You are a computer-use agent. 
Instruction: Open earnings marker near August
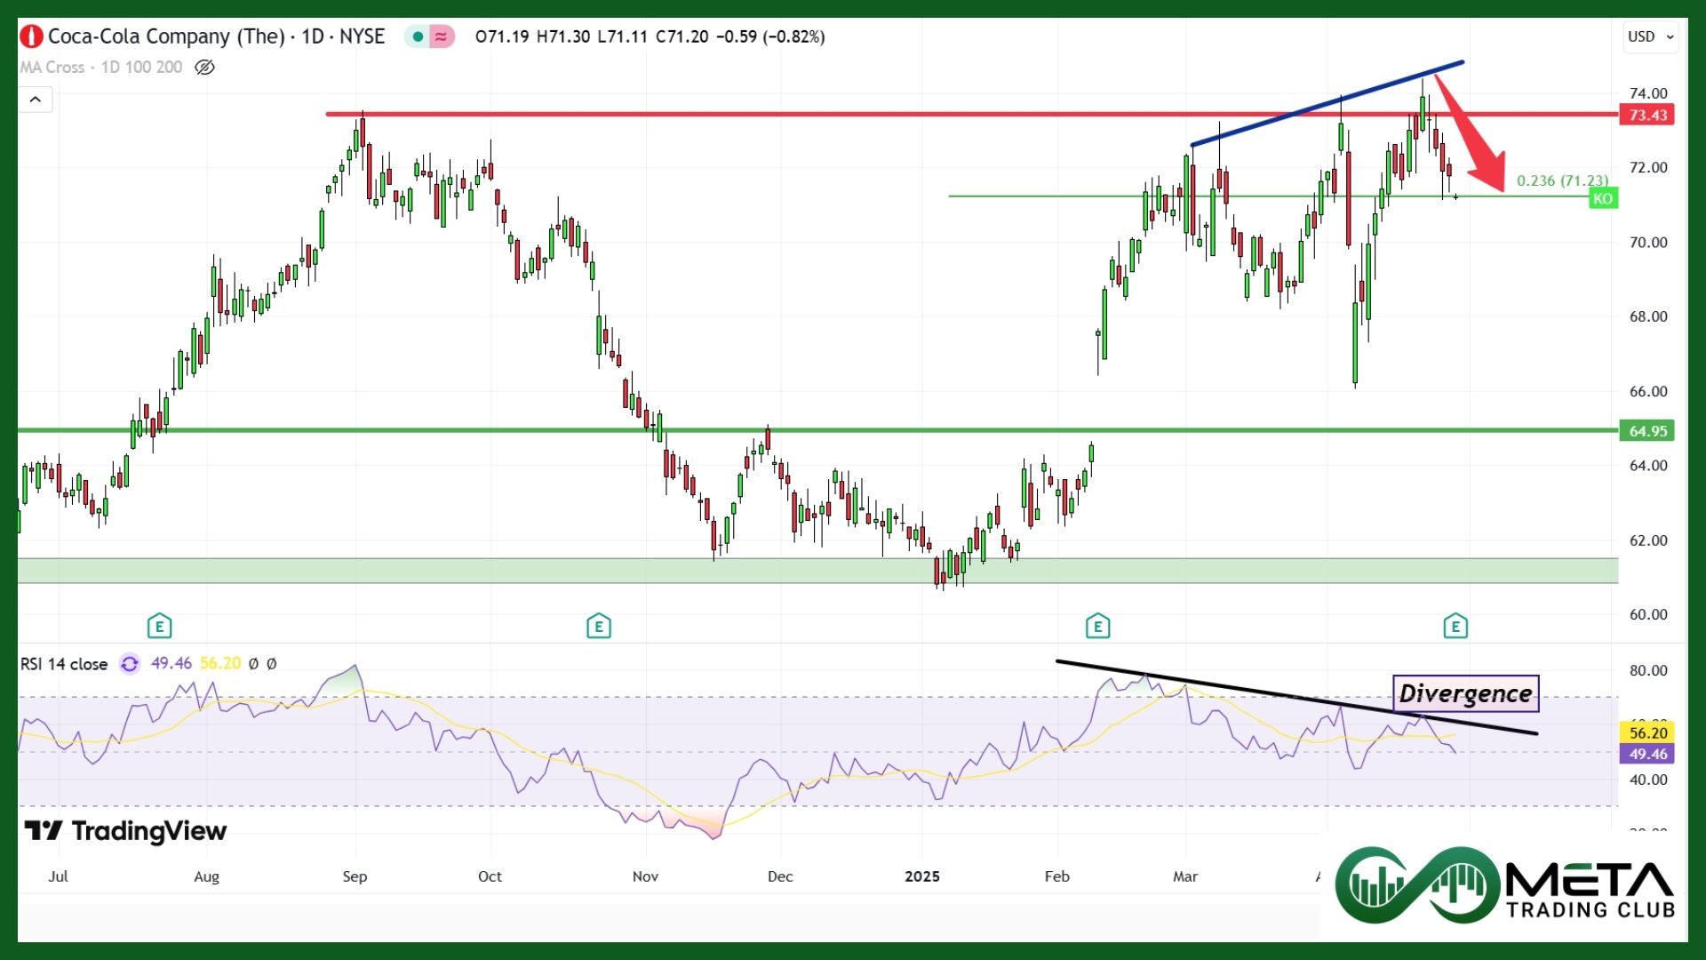click(159, 627)
